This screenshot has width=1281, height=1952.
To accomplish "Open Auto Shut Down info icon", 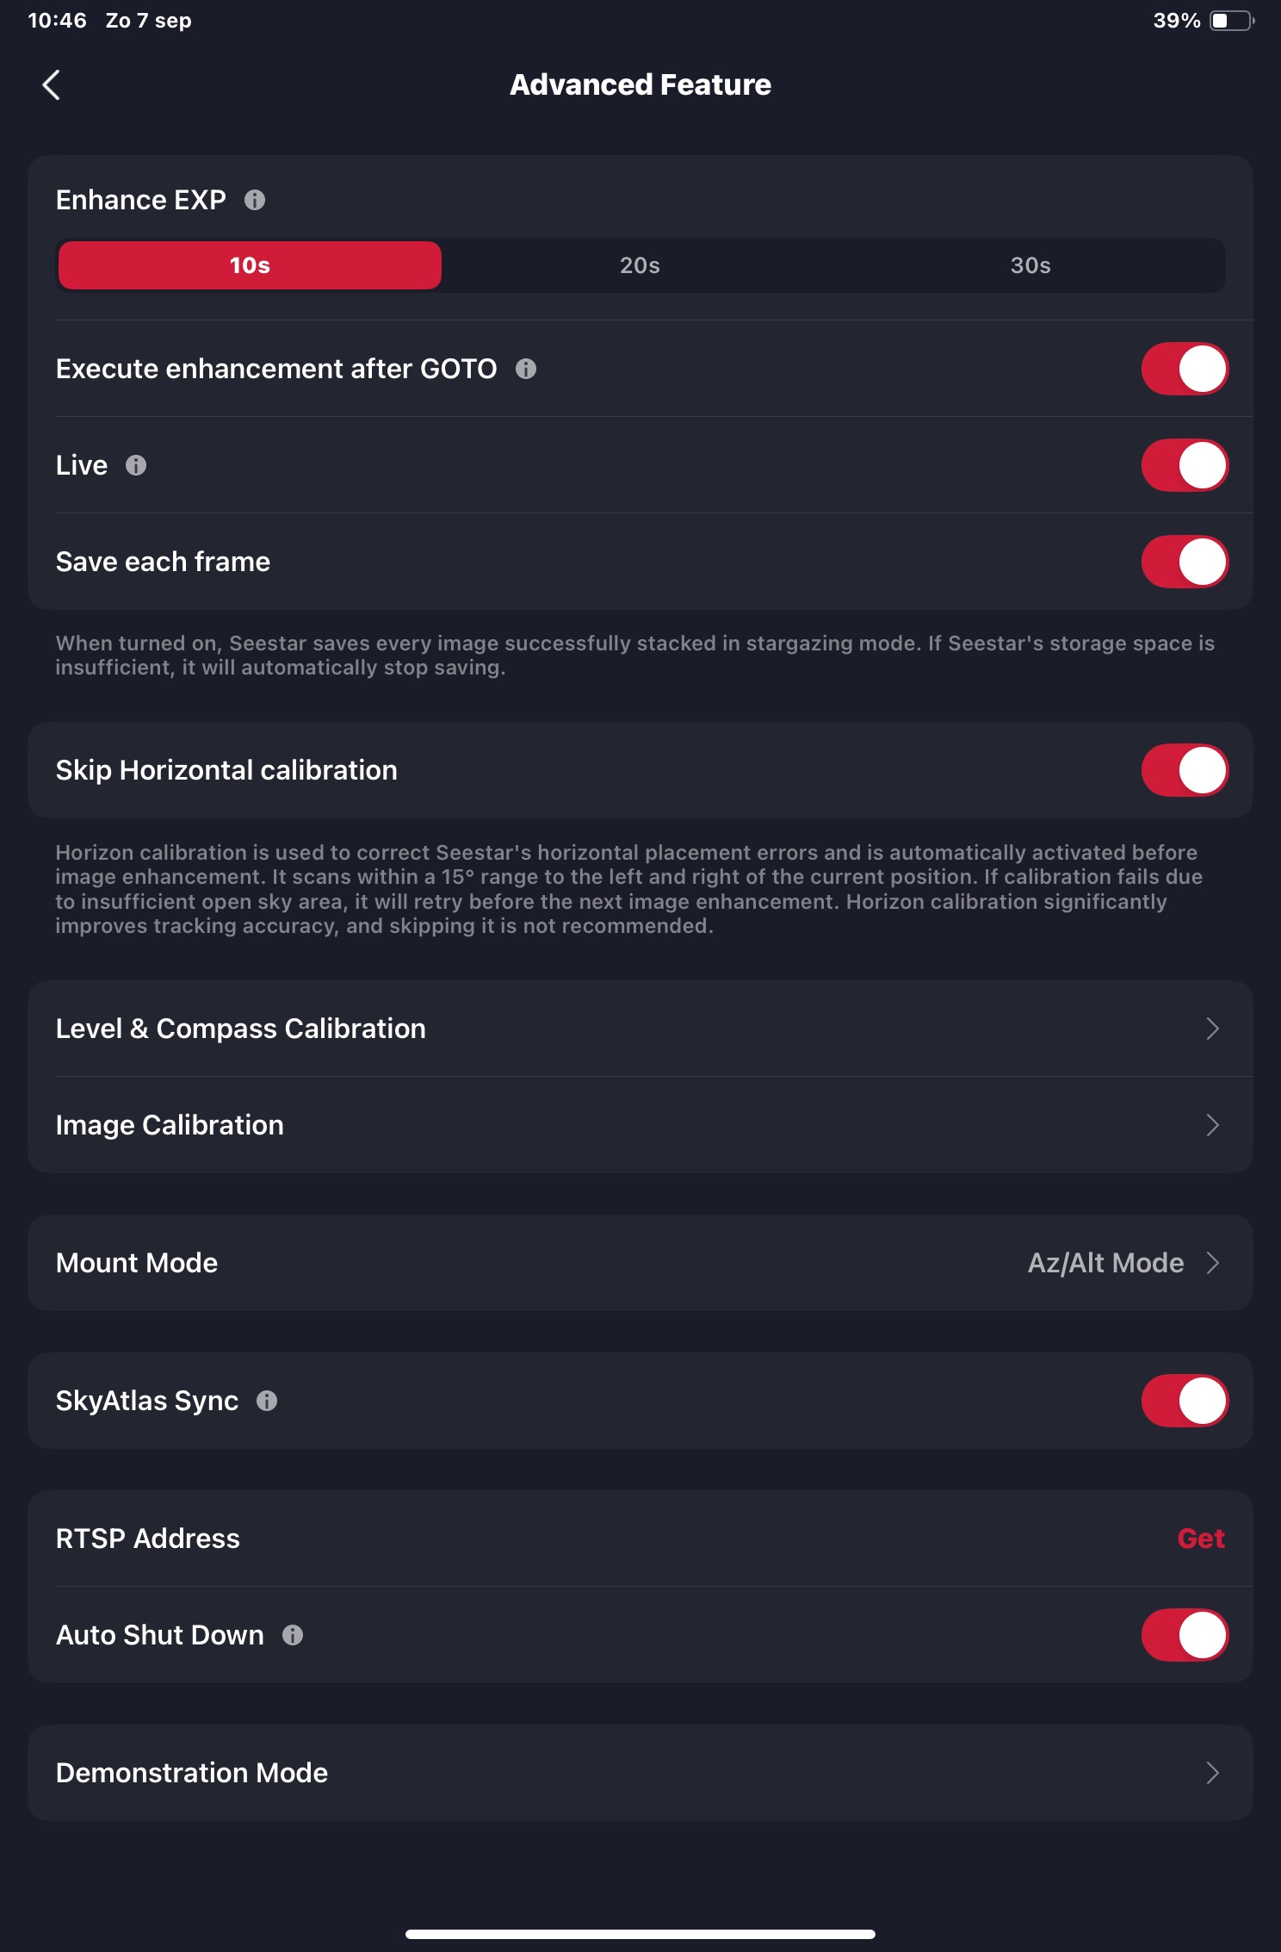I will [293, 1635].
